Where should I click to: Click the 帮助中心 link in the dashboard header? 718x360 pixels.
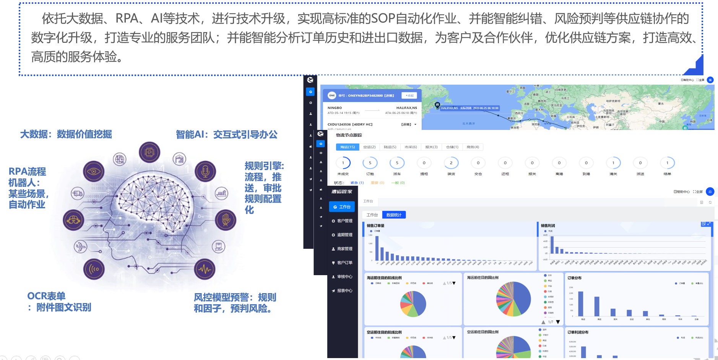682,192
